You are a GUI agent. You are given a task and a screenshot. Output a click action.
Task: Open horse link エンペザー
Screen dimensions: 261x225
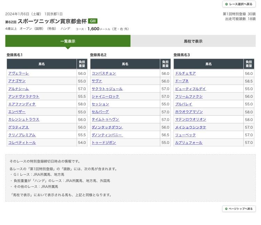[x=17, y=112]
